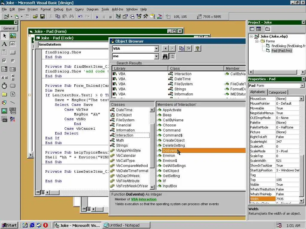306x229 pixels.
Task: Select the CommandButton control in toolbox
Action: tap(13, 52)
